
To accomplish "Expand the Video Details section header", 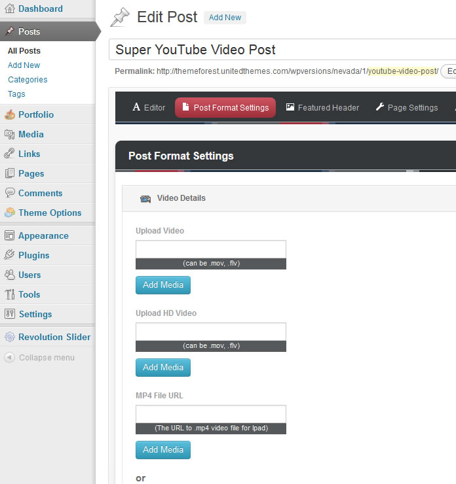I will [x=181, y=198].
